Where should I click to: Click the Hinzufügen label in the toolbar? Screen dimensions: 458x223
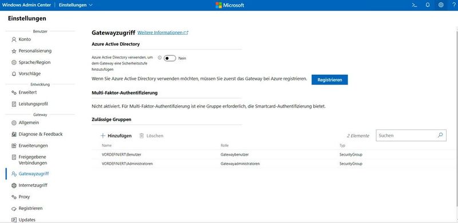[x=120, y=136]
